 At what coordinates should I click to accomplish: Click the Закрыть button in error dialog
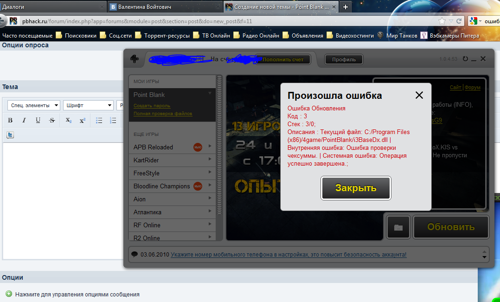point(356,188)
